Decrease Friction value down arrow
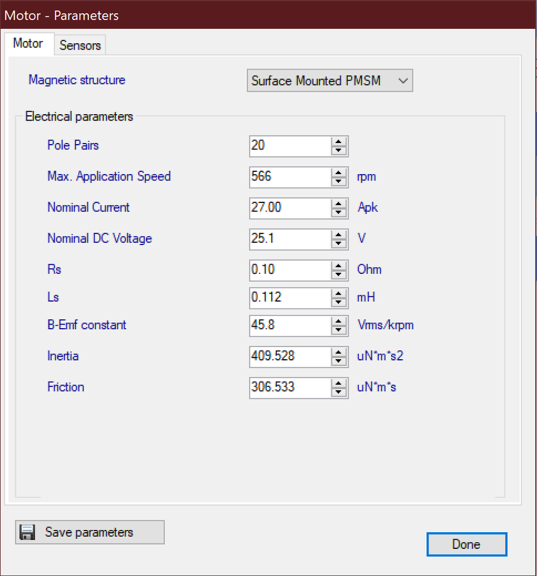537x576 pixels. (339, 391)
